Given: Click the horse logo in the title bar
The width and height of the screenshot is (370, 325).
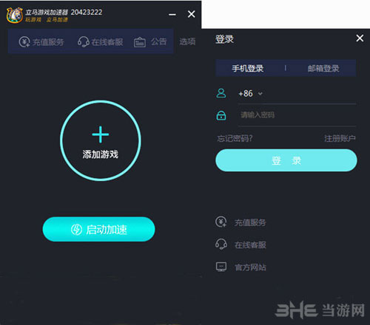Looking at the screenshot, I should click(15, 15).
